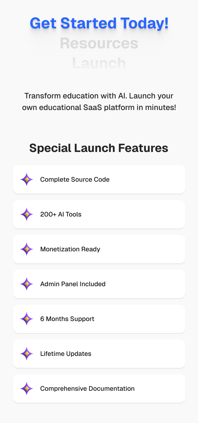
Task: Click the Lifetime Updates label
Action: click(66, 354)
